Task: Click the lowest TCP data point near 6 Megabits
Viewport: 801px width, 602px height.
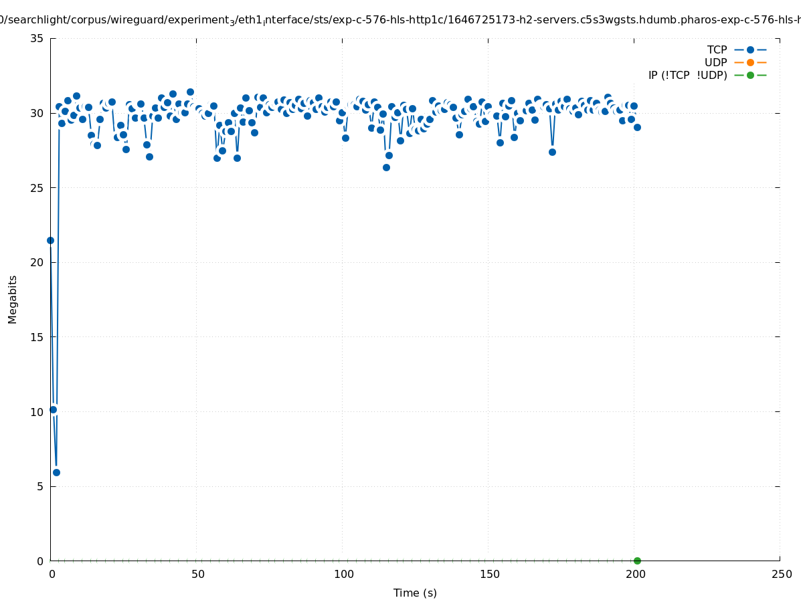Action: tap(56, 472)
